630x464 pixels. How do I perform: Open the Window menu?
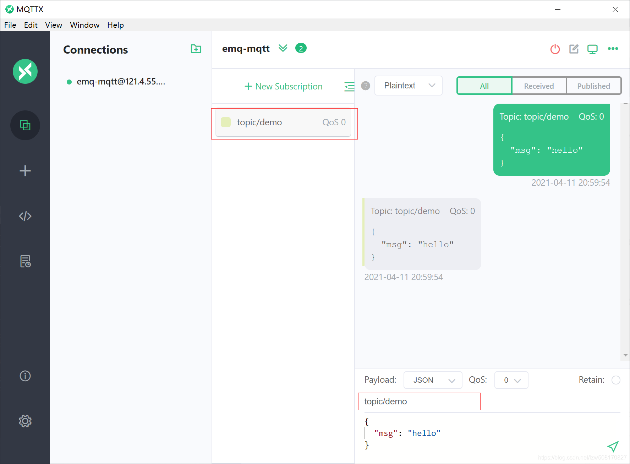click(84, 25)
